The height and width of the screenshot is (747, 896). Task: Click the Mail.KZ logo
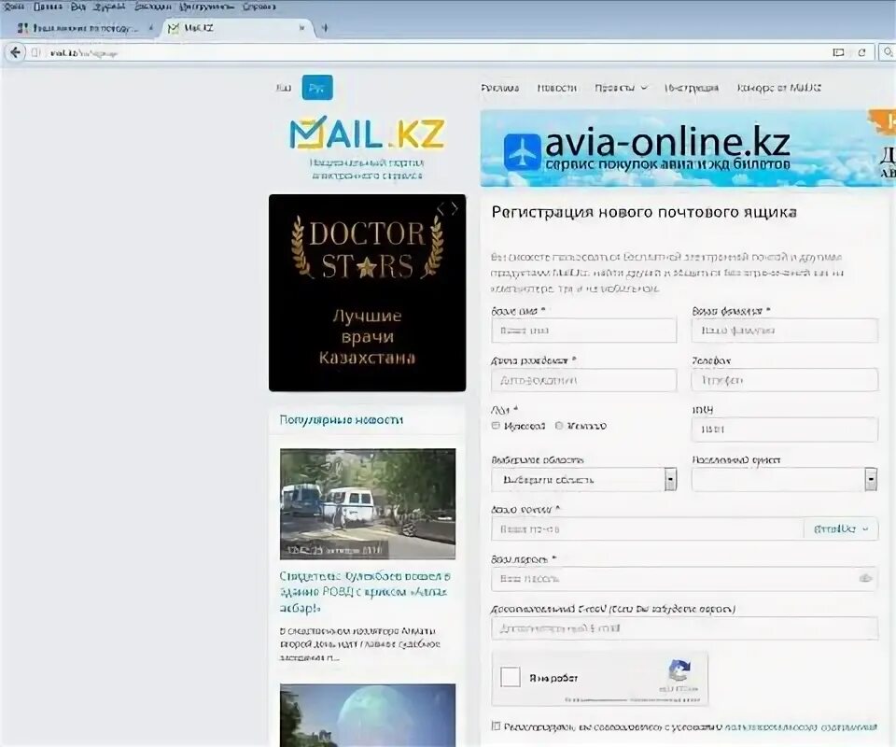367,134
